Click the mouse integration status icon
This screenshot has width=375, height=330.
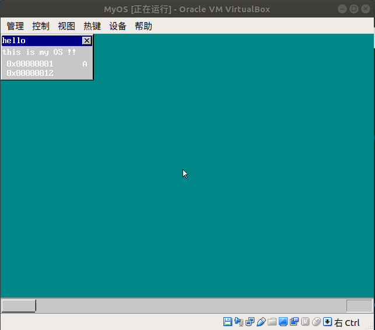click(x=316, y=322)
